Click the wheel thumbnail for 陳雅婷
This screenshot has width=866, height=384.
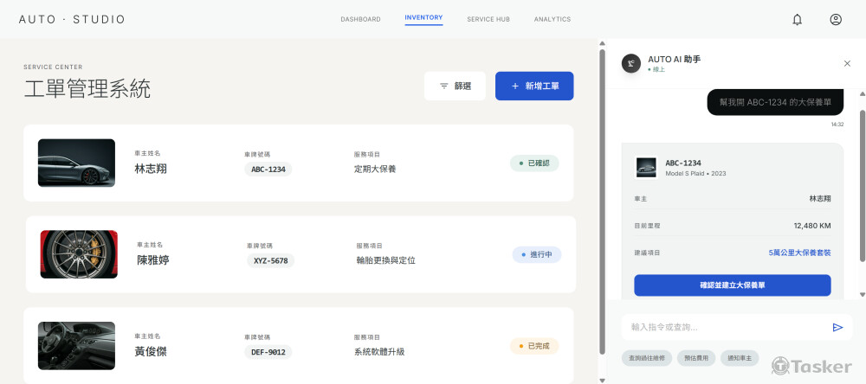79,254
